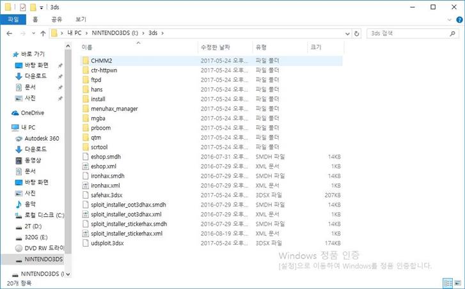Screen dimensions: 465x289
Task: Select the ftpd folder icon
Action: pos(86,80)
